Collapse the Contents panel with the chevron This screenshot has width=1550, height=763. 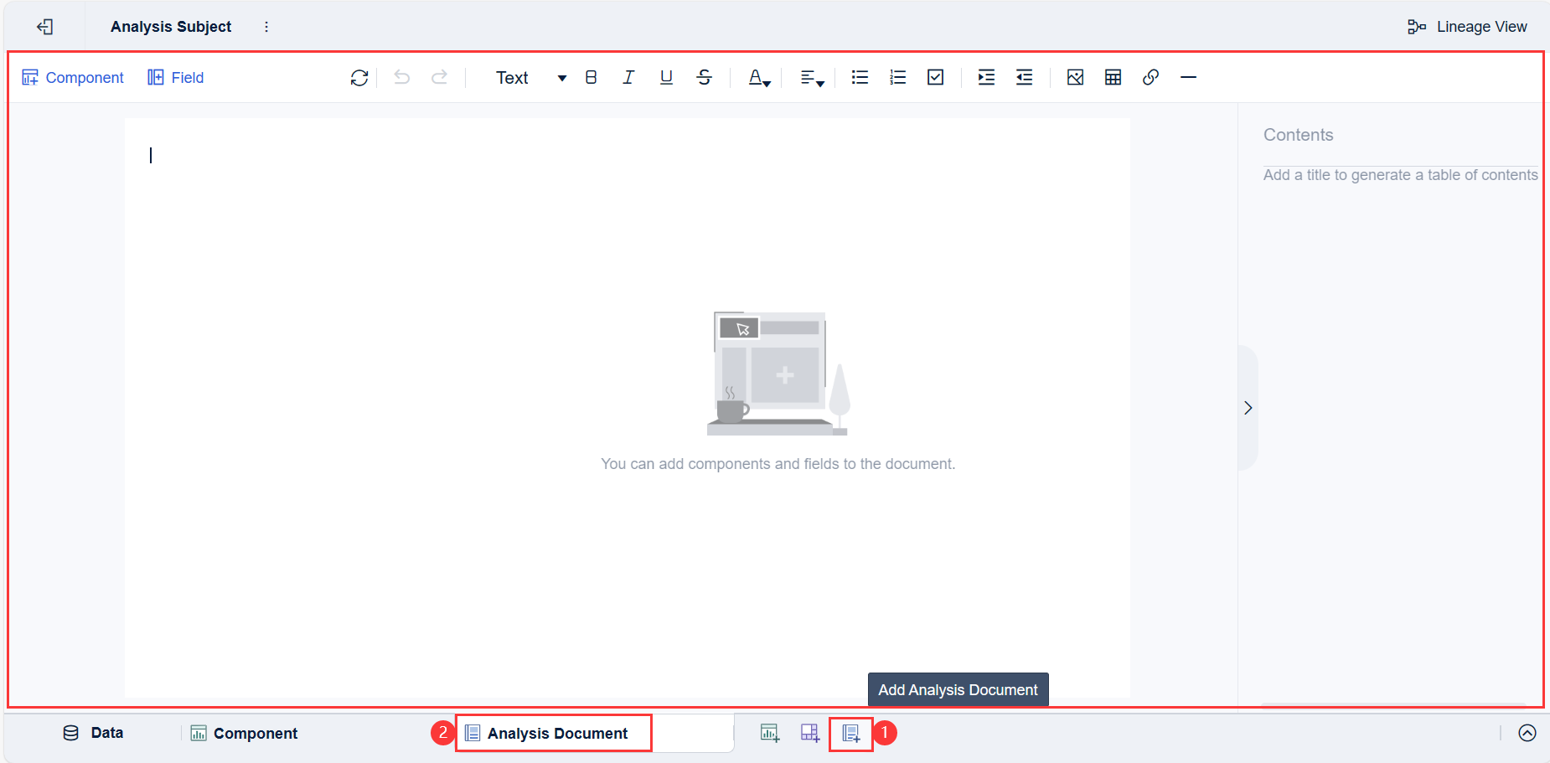tap(1248, 408)
